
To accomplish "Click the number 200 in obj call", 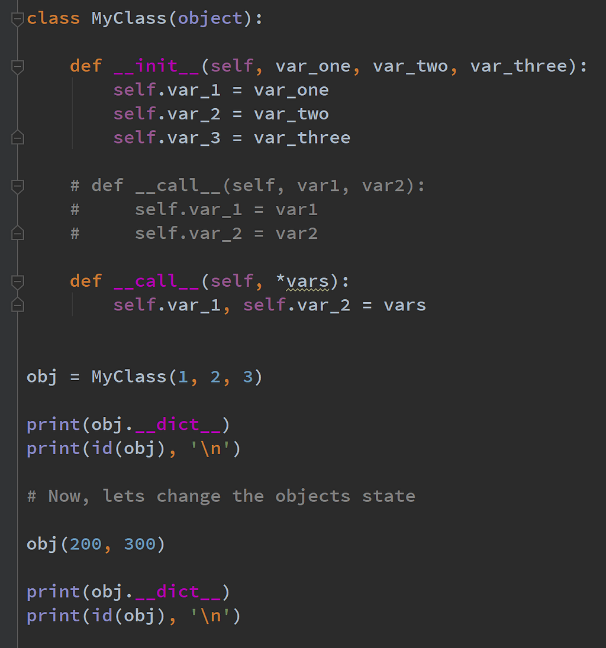I will tap(86, 545).
